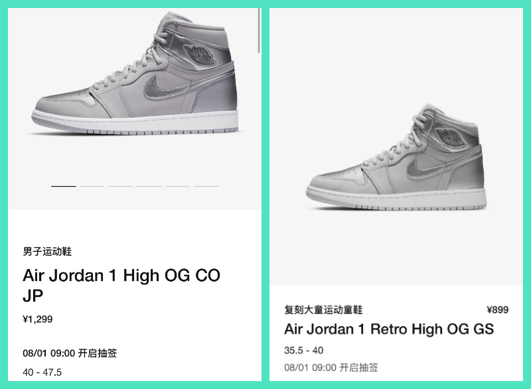Screen dimensions: 531x389
Task: Select the fifth image carousel indicator
Action: [177, 186]
